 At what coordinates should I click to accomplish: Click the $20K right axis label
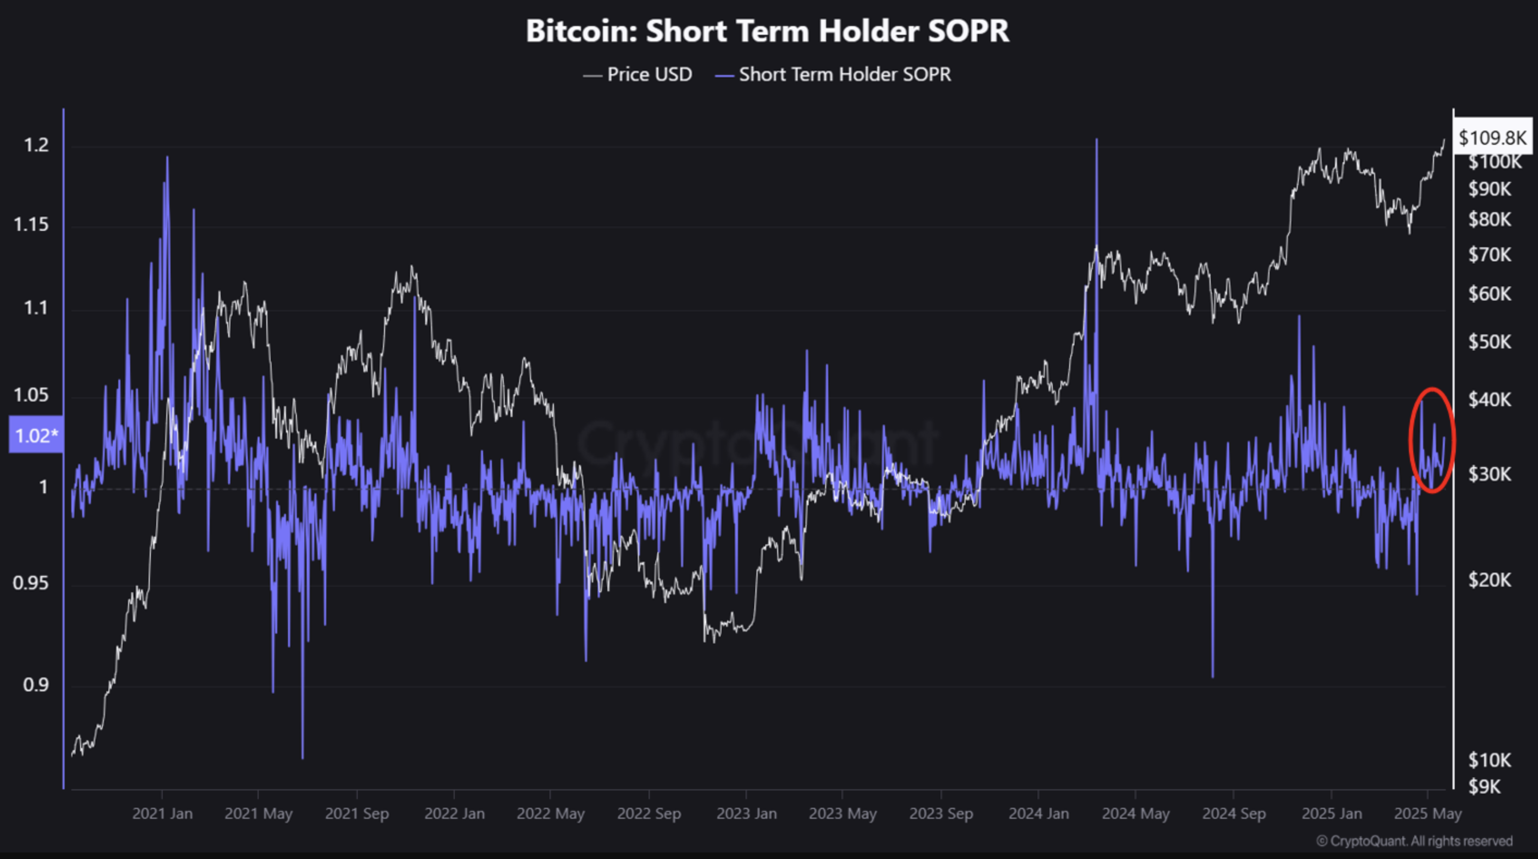pyautogui.click(x=1490, y=579)
